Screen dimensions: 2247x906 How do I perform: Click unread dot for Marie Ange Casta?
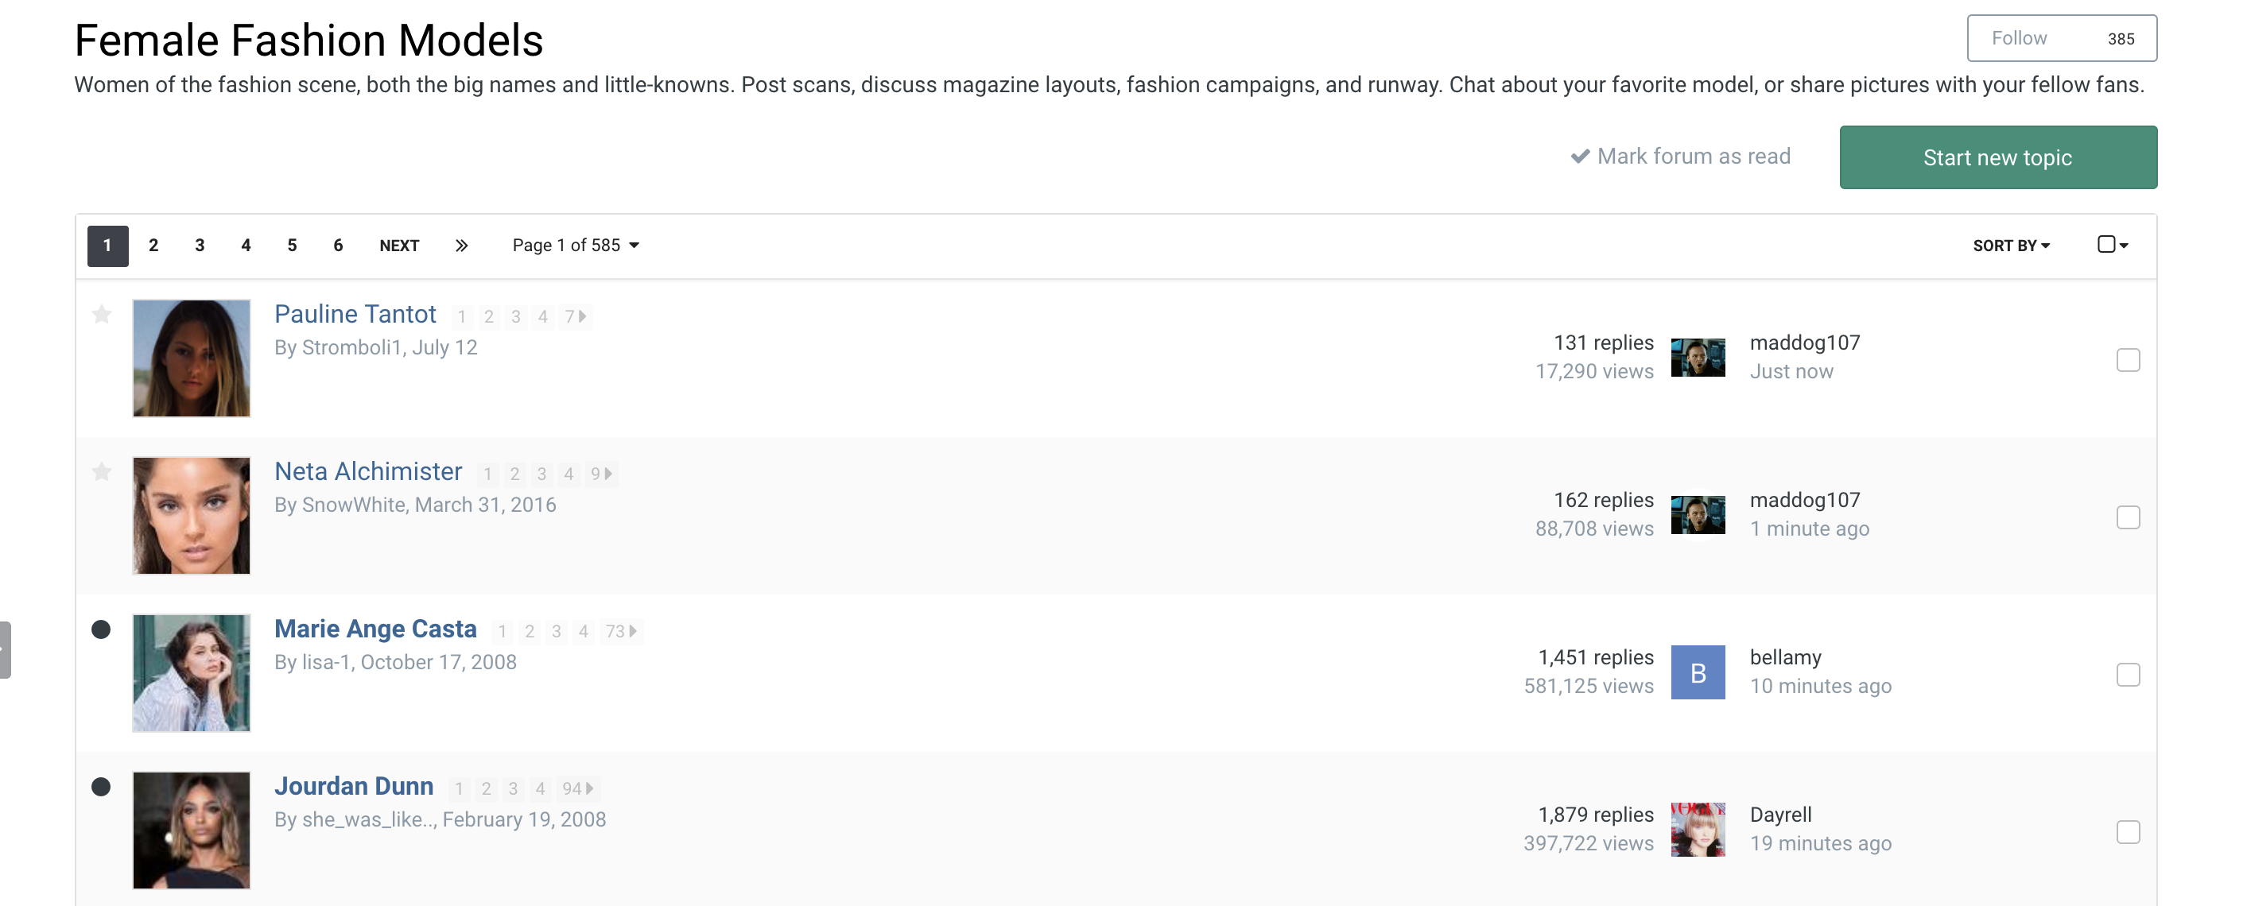(101, 629)
